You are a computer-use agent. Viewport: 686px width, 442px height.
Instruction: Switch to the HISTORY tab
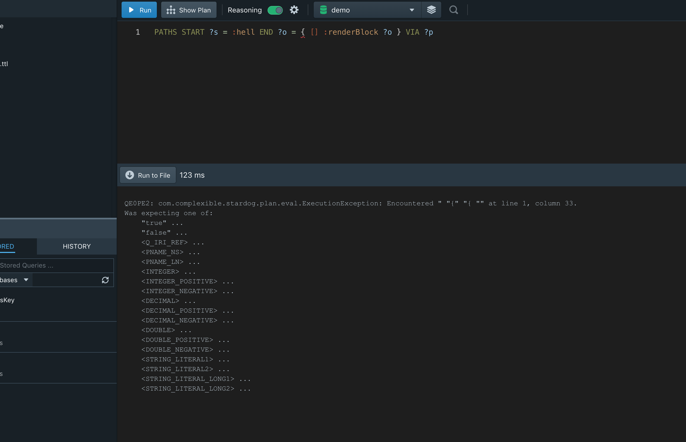(x=77, y=246)
